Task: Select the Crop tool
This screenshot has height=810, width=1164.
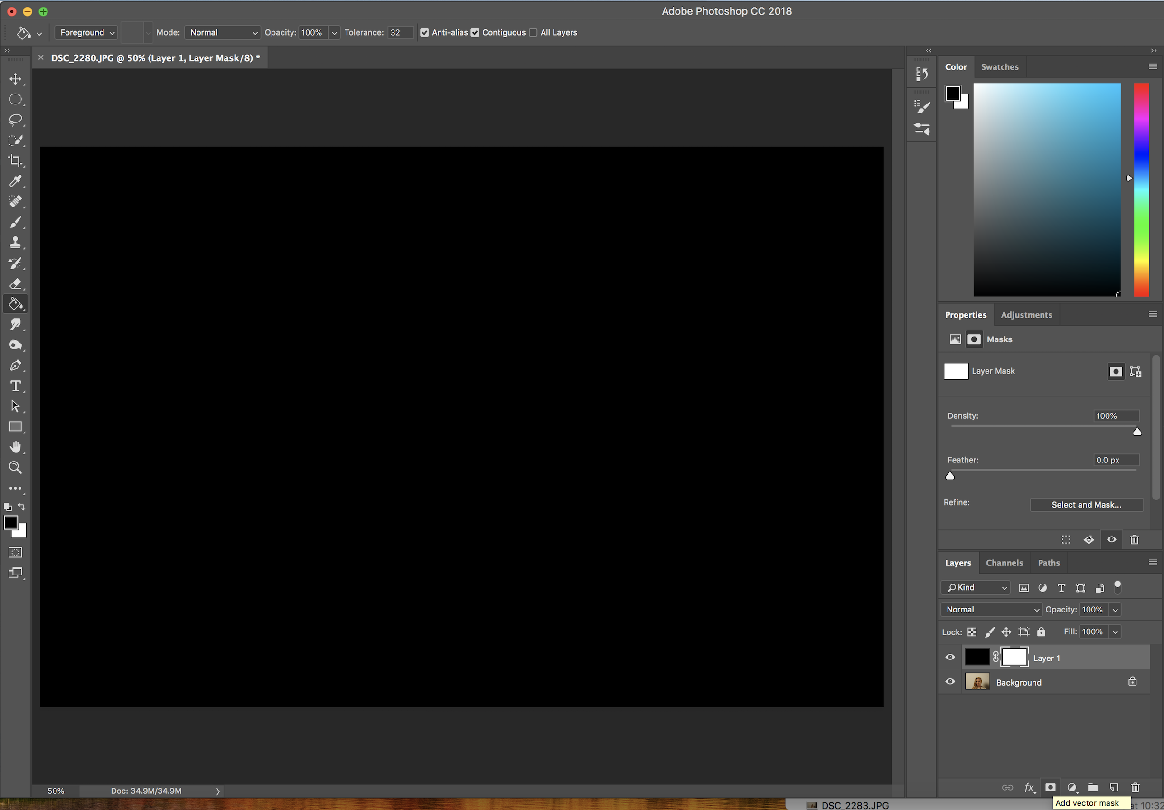Action: point(15,161)
